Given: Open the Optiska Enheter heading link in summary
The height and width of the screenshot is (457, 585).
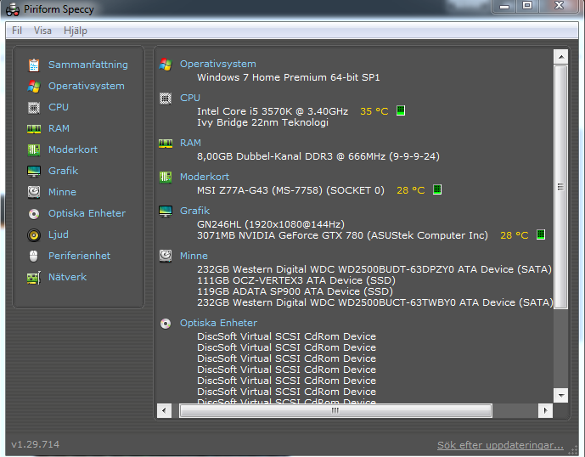Looking at the screenshot, I should point(218,323).
